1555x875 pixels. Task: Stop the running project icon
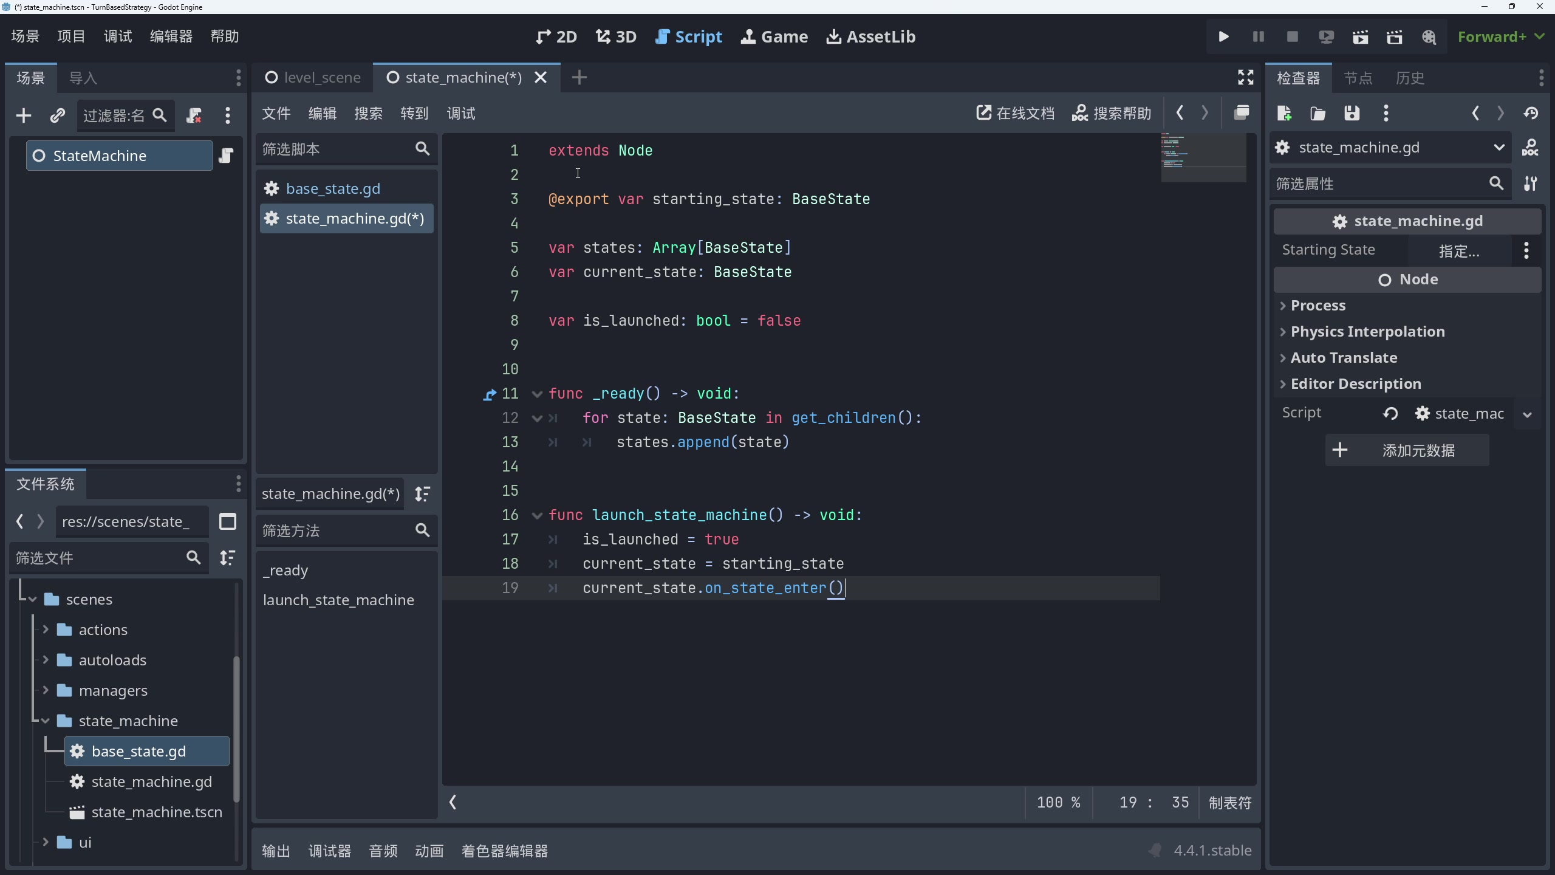tap(1291, 36)
